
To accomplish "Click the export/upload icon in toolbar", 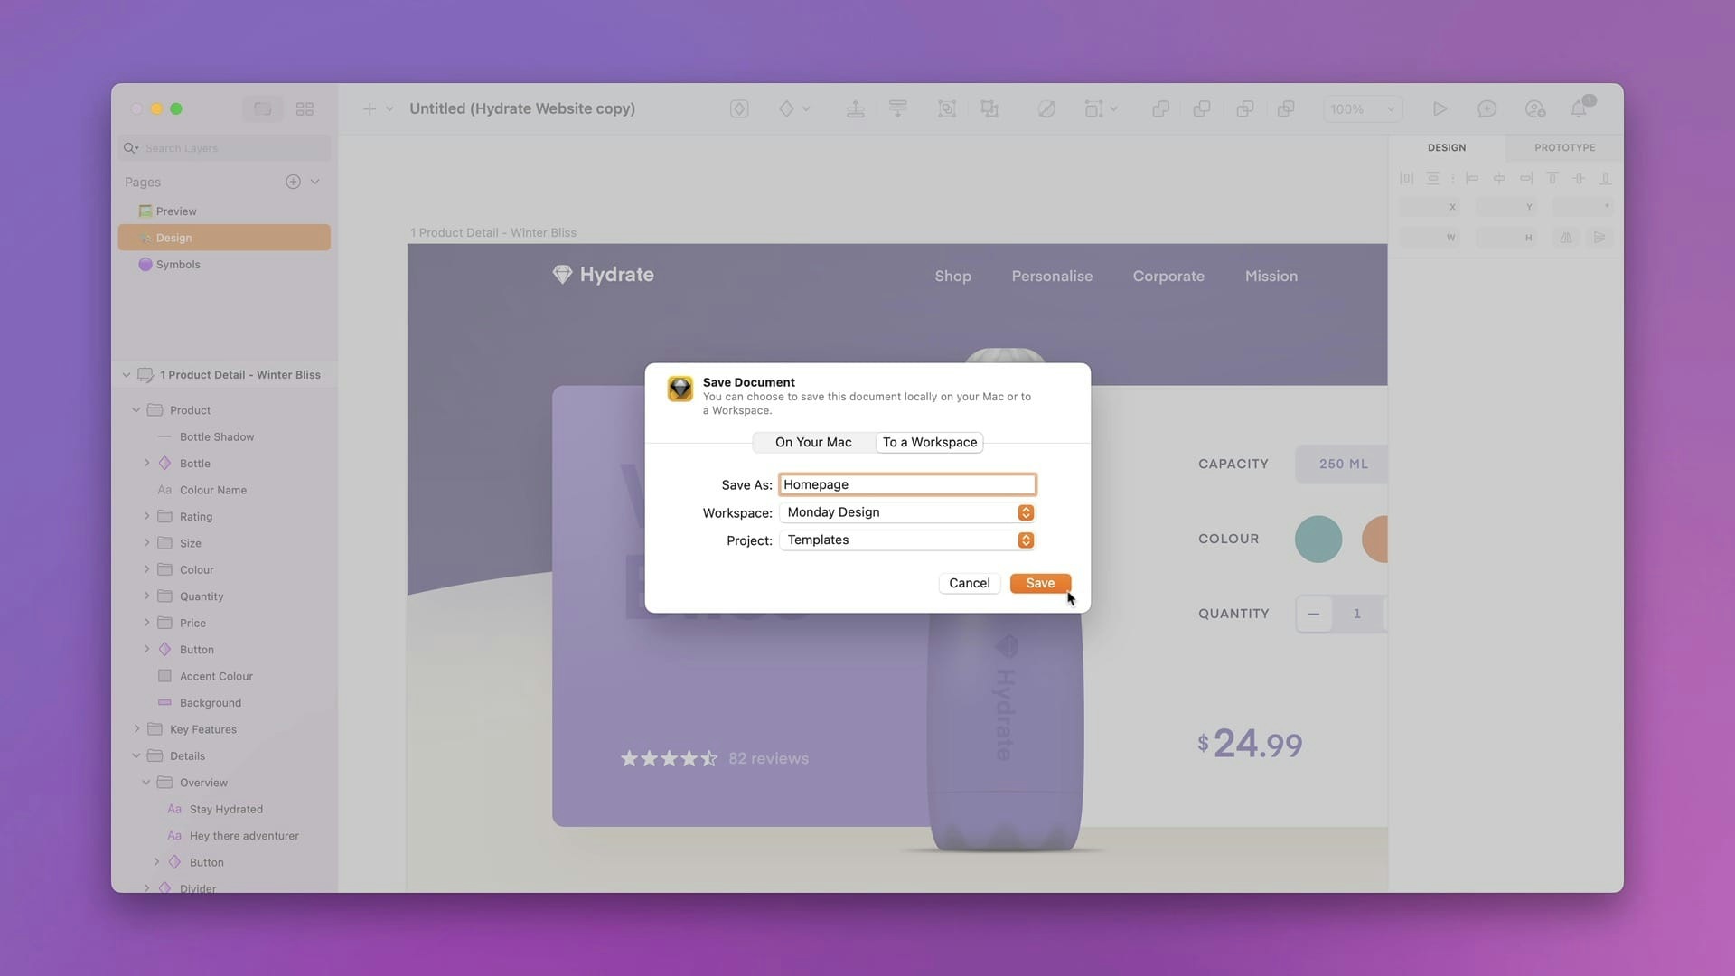I will 856,108.
